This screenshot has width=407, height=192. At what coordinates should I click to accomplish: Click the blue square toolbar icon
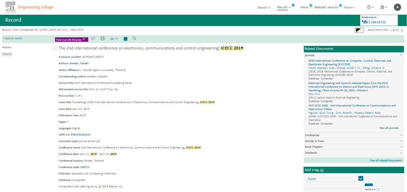(125, 39)
